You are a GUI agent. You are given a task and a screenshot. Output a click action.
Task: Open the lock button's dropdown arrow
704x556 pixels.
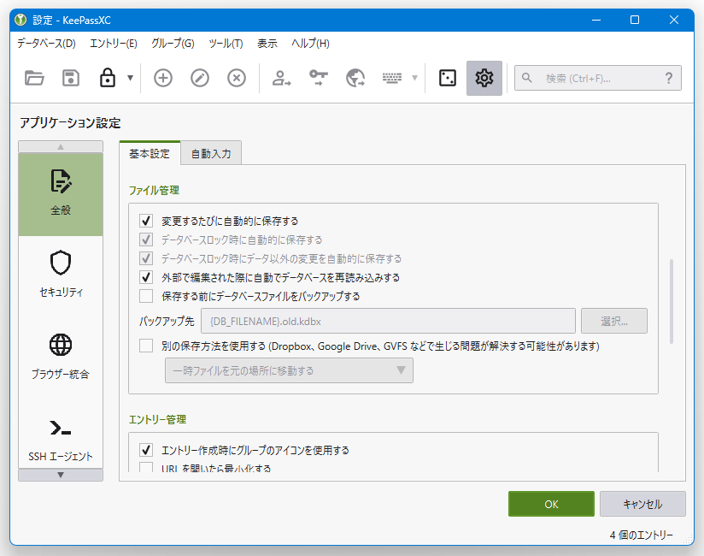point(130,78)
